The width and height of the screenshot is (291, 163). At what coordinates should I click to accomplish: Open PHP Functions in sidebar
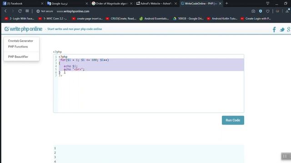pos(18,47)
